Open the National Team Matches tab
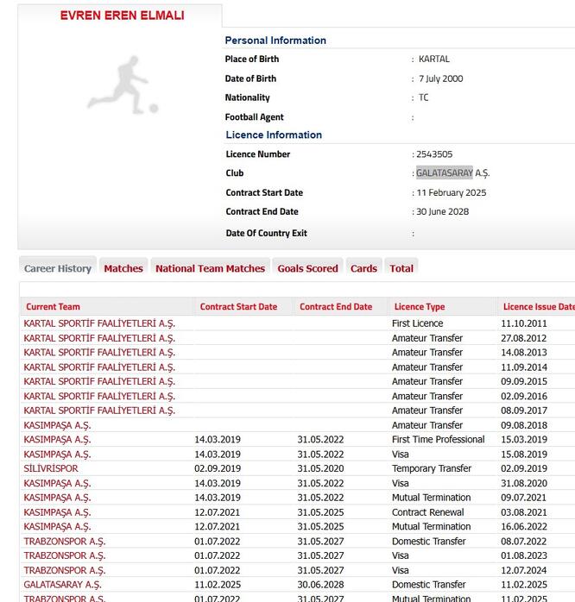575x602 pixels. [211, 268]
